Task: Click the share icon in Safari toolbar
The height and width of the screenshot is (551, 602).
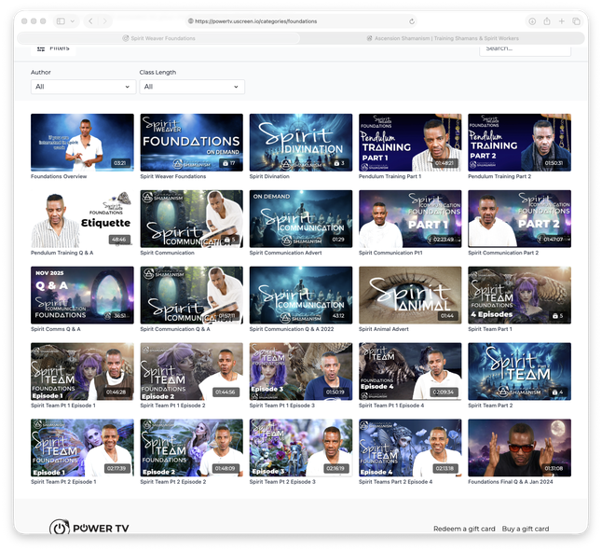Action: click(547, 21)
